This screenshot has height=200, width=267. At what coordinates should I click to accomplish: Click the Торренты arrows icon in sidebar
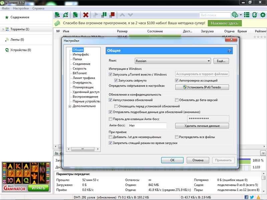pos(7,29)
